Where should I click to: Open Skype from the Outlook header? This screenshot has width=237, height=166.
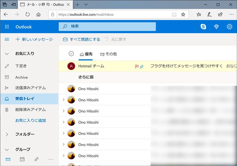(x=203, y=27)
